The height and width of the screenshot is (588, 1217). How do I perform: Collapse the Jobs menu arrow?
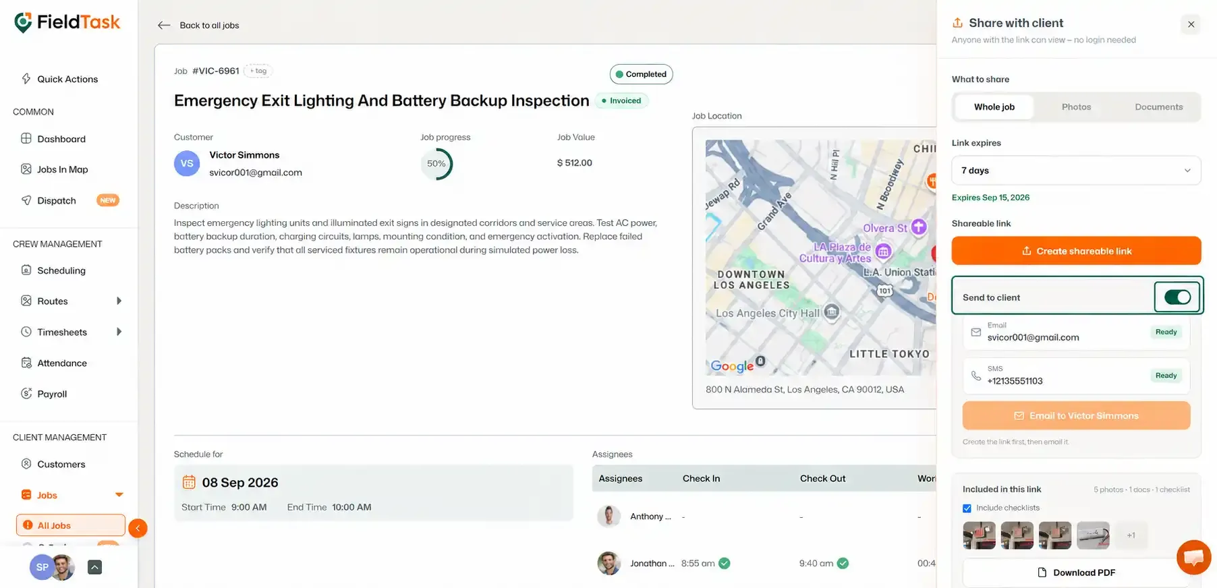pos(119,495)
